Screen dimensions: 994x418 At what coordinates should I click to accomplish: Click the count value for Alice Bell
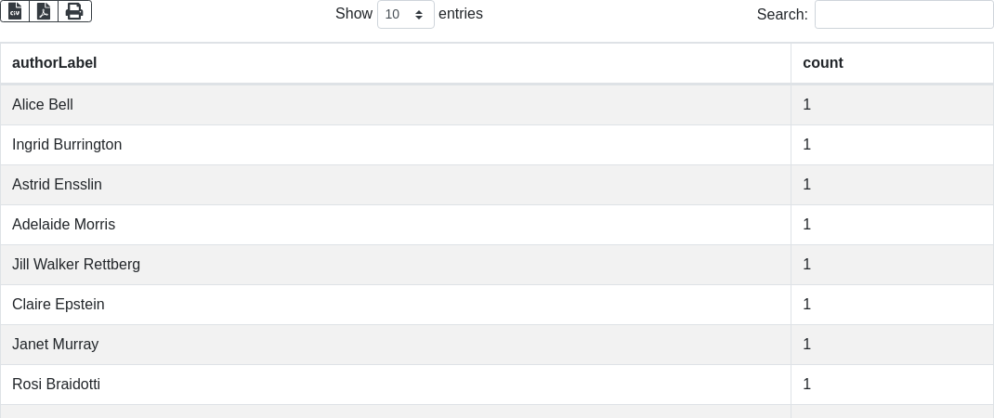tap(807, 105)
